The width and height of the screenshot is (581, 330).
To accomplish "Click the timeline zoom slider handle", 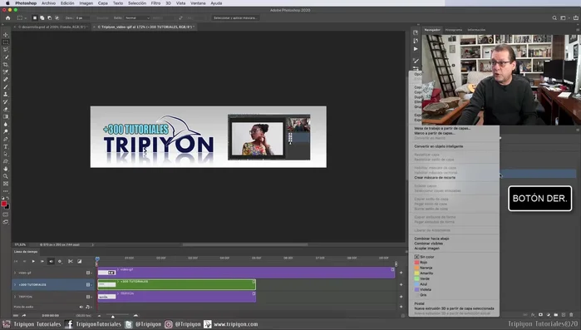I will [x=113, y=317].
